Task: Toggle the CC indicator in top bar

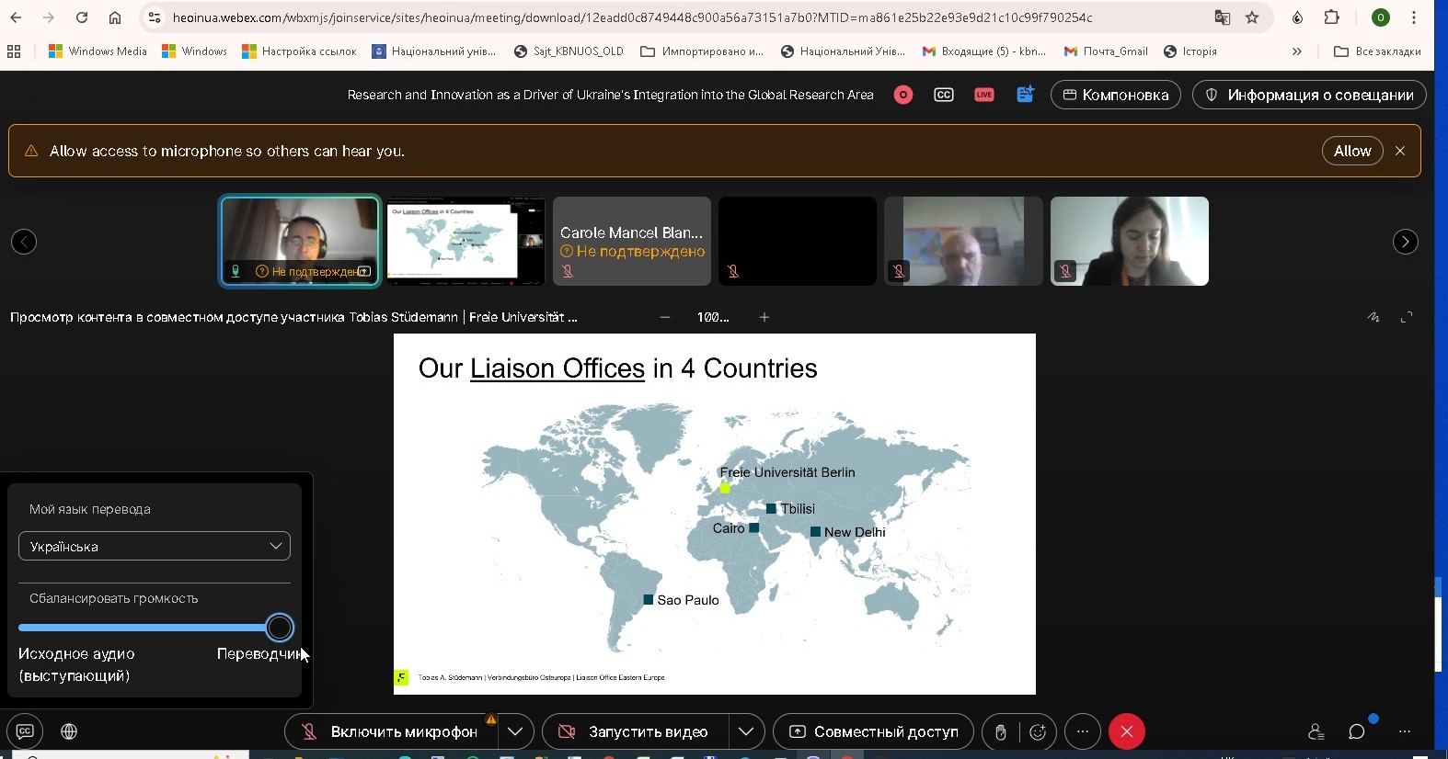Action: click(943, 95)
